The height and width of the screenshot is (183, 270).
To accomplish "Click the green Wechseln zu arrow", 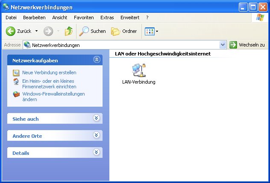I will [233, 45].
